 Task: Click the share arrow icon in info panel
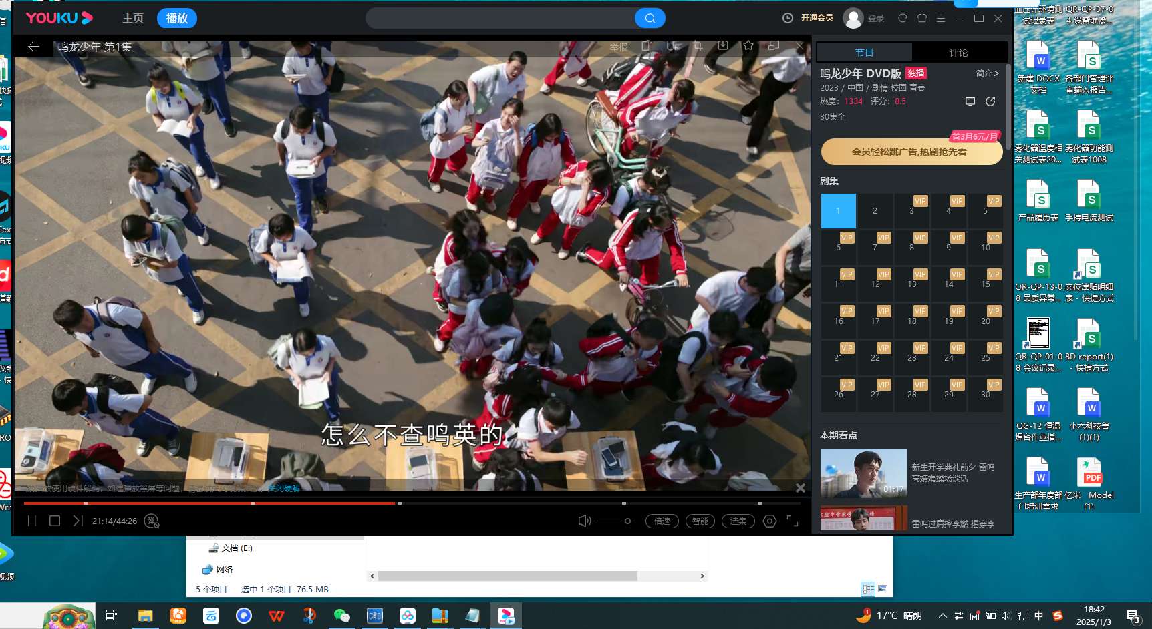990,101
